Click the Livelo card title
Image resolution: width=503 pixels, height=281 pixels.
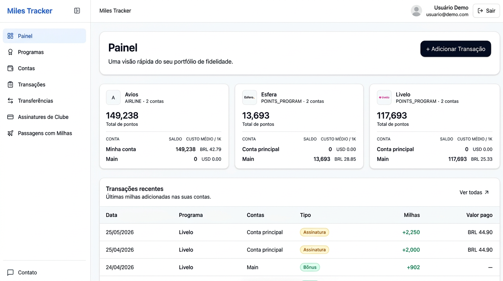403,94
